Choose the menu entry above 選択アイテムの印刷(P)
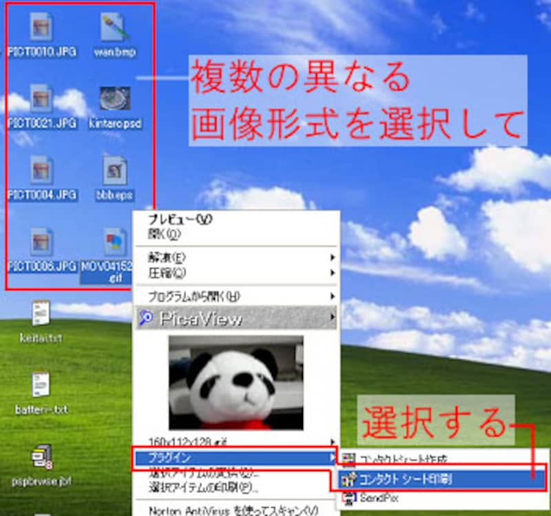The height and width of the screenshot is (516, 551). [236, 473]
